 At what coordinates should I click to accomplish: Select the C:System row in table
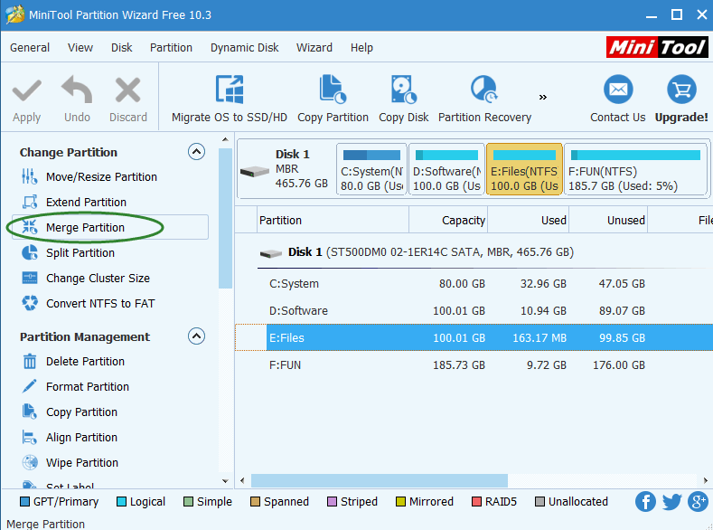pyautogui.click(x=474, y=284)
